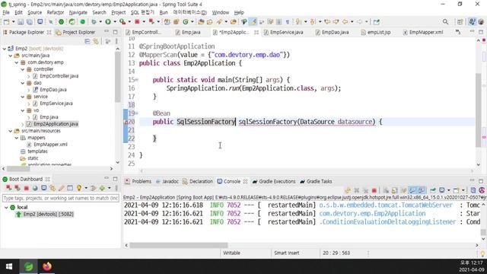Click the Package Explorer vertical scrollbar thumb
The height and width of the screenshot is (274, 487).
(117, 77)
